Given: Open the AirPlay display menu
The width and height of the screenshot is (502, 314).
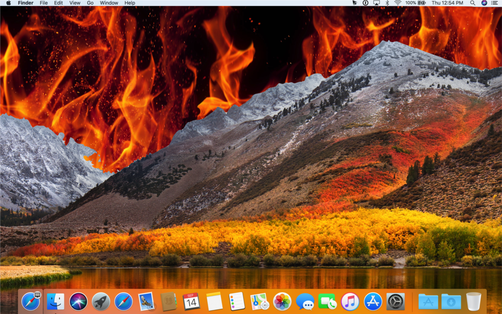Looking at the screenshot, I should click(x=376, y=3).
